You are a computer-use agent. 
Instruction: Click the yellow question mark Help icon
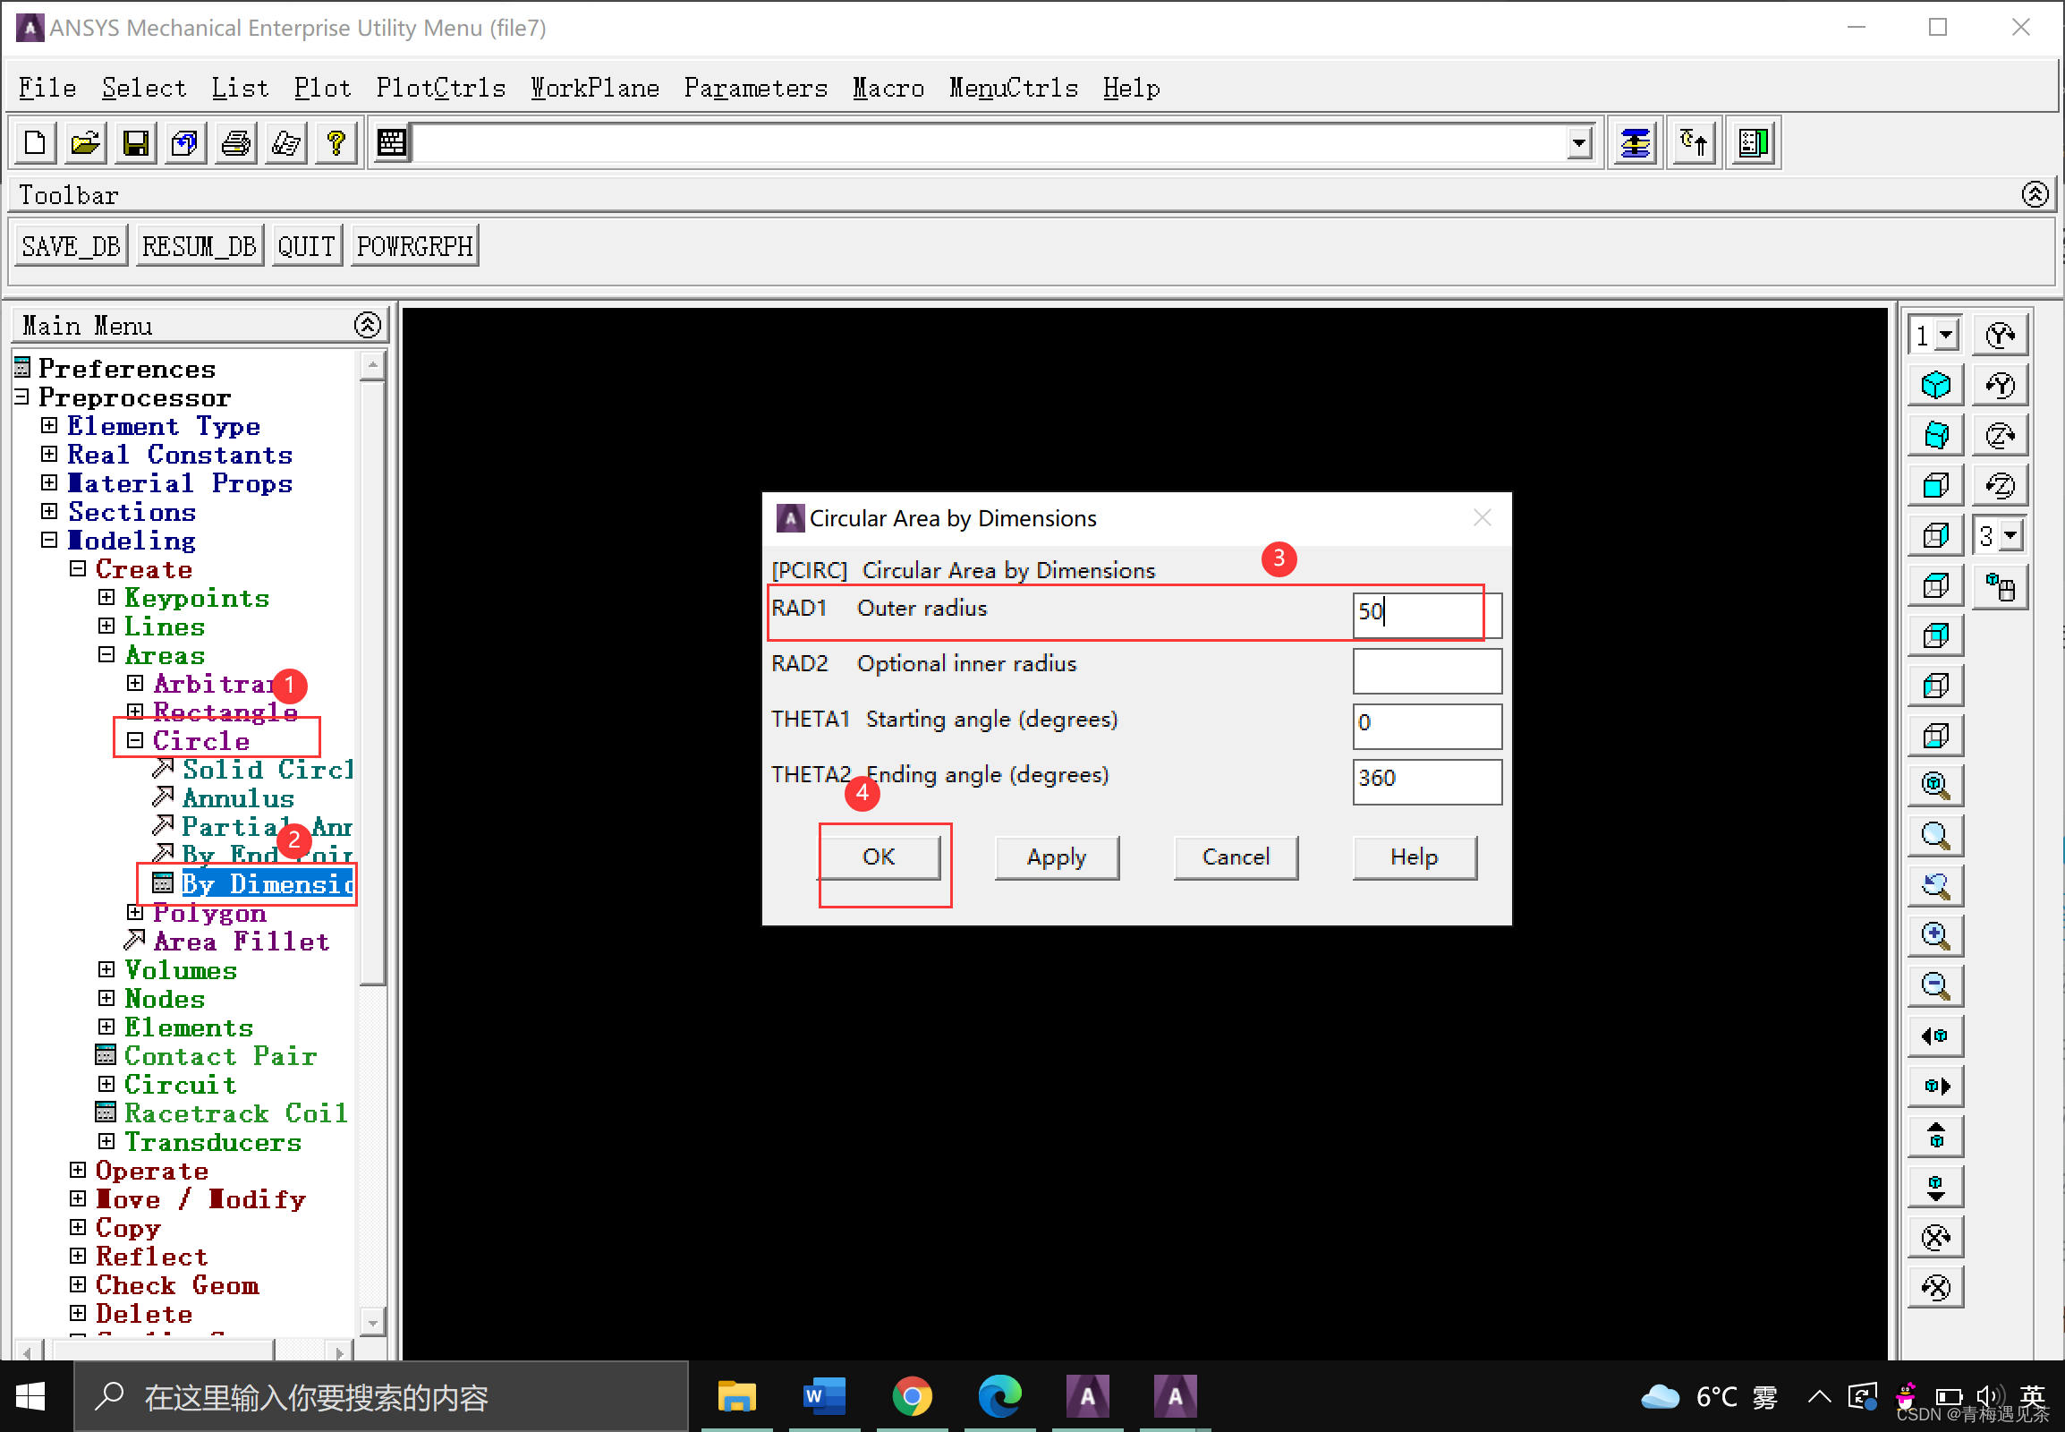(336, 142)
